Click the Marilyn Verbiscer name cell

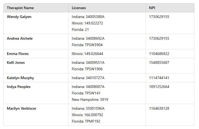22,108
